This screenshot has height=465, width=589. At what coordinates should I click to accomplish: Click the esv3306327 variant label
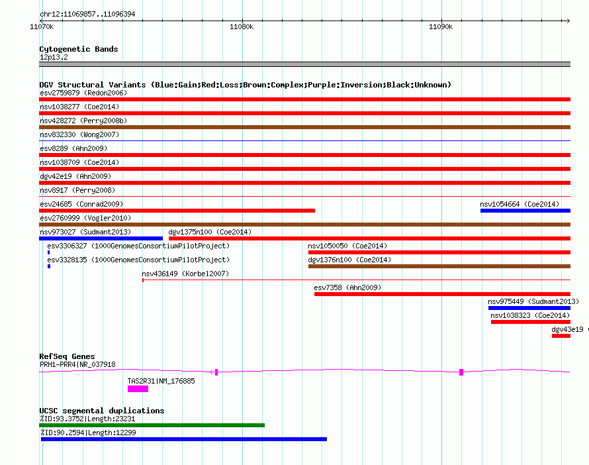click(138, 246)
